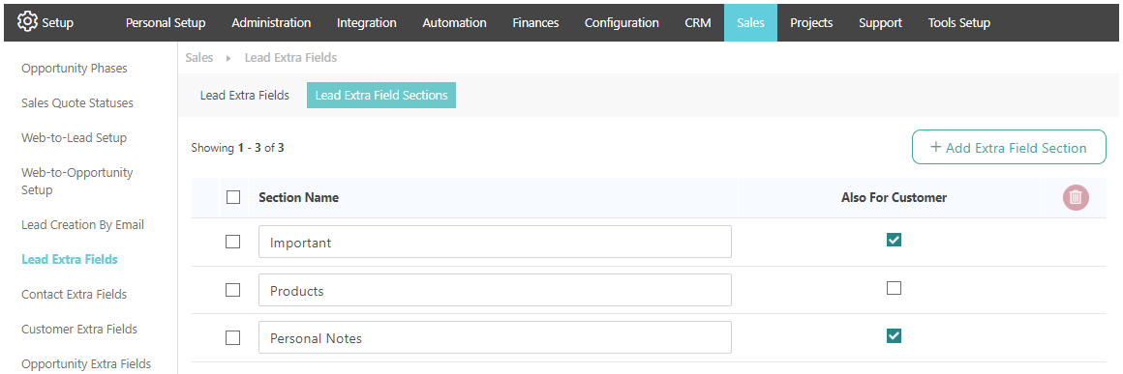Uncheck Also For Customer for Personal Notes
The height and width of the screenshot is (374, 1123).
point(894,335)
